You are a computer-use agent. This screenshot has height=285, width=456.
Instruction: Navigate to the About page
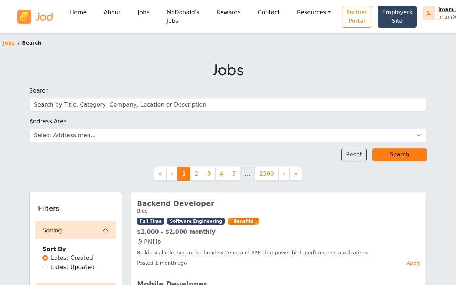coord(112,12)
